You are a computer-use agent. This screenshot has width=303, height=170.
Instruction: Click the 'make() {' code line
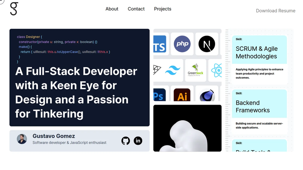pyautogui.click(x=25, y=47)
